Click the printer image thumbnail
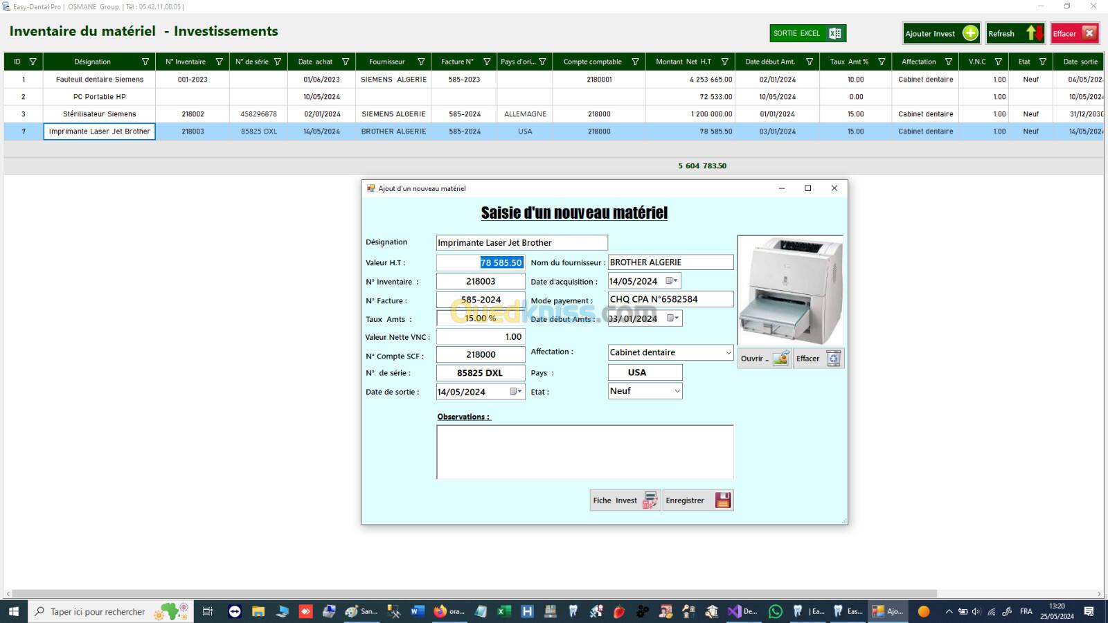This screenshot has height=623, width=1108. click(790, 291)
